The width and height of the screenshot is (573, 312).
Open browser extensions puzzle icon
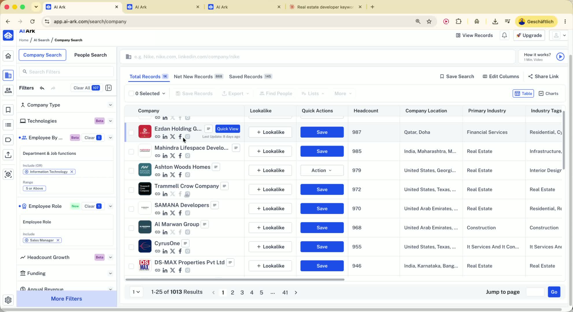[459, 21]
